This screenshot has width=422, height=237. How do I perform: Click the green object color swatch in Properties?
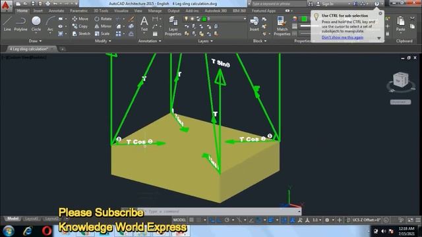pos(304,19)
